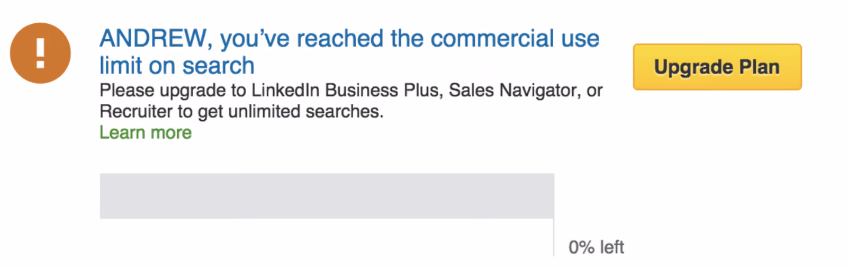
Task: Click the right end of the gray usage bar
Action: tap(550, 196)
